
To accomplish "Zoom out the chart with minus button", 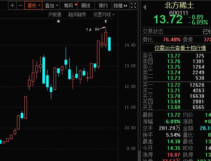I will [20, 6].
